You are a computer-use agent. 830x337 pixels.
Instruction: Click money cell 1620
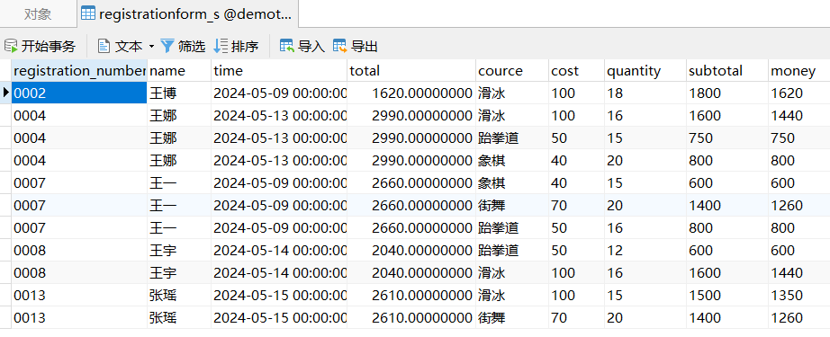(x=798, y=93)
